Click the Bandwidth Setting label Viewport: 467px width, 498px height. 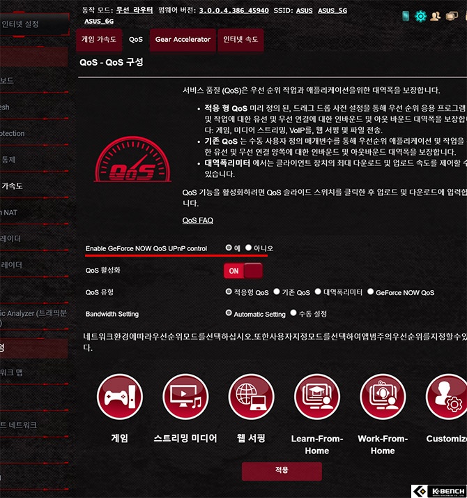point(112,314)
